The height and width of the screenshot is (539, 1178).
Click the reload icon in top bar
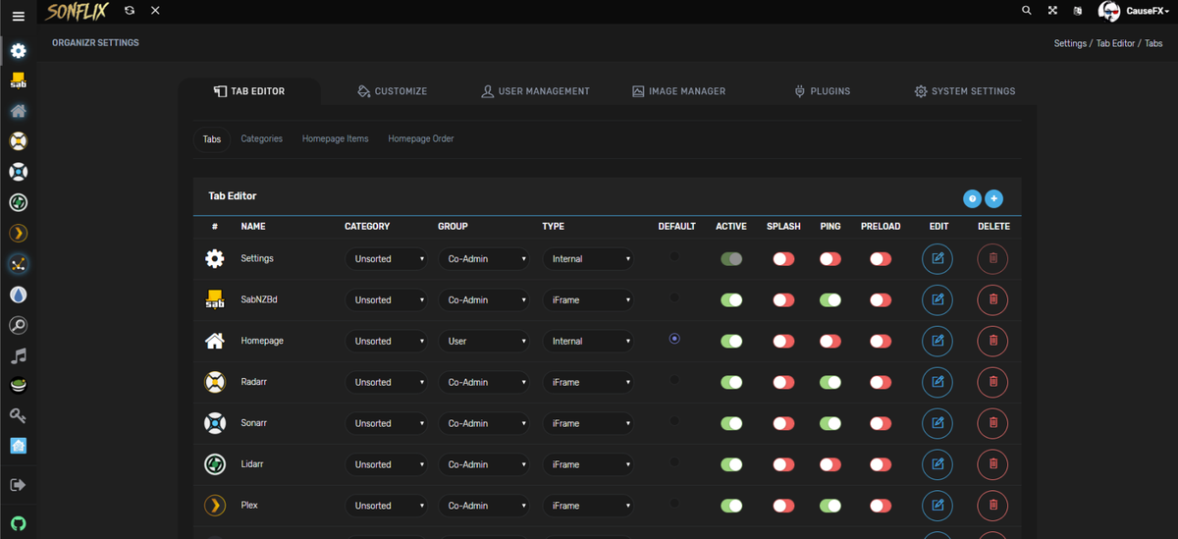[x=130, y=10]
